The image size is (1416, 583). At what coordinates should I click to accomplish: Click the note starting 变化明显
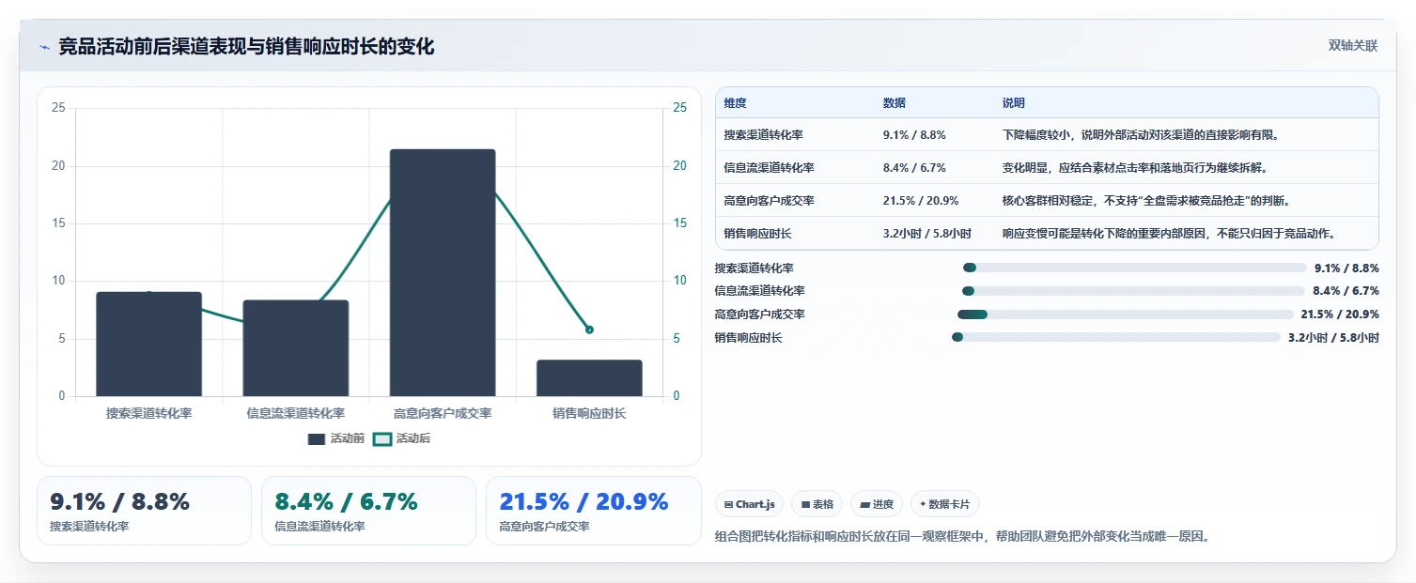[1135, 168]
